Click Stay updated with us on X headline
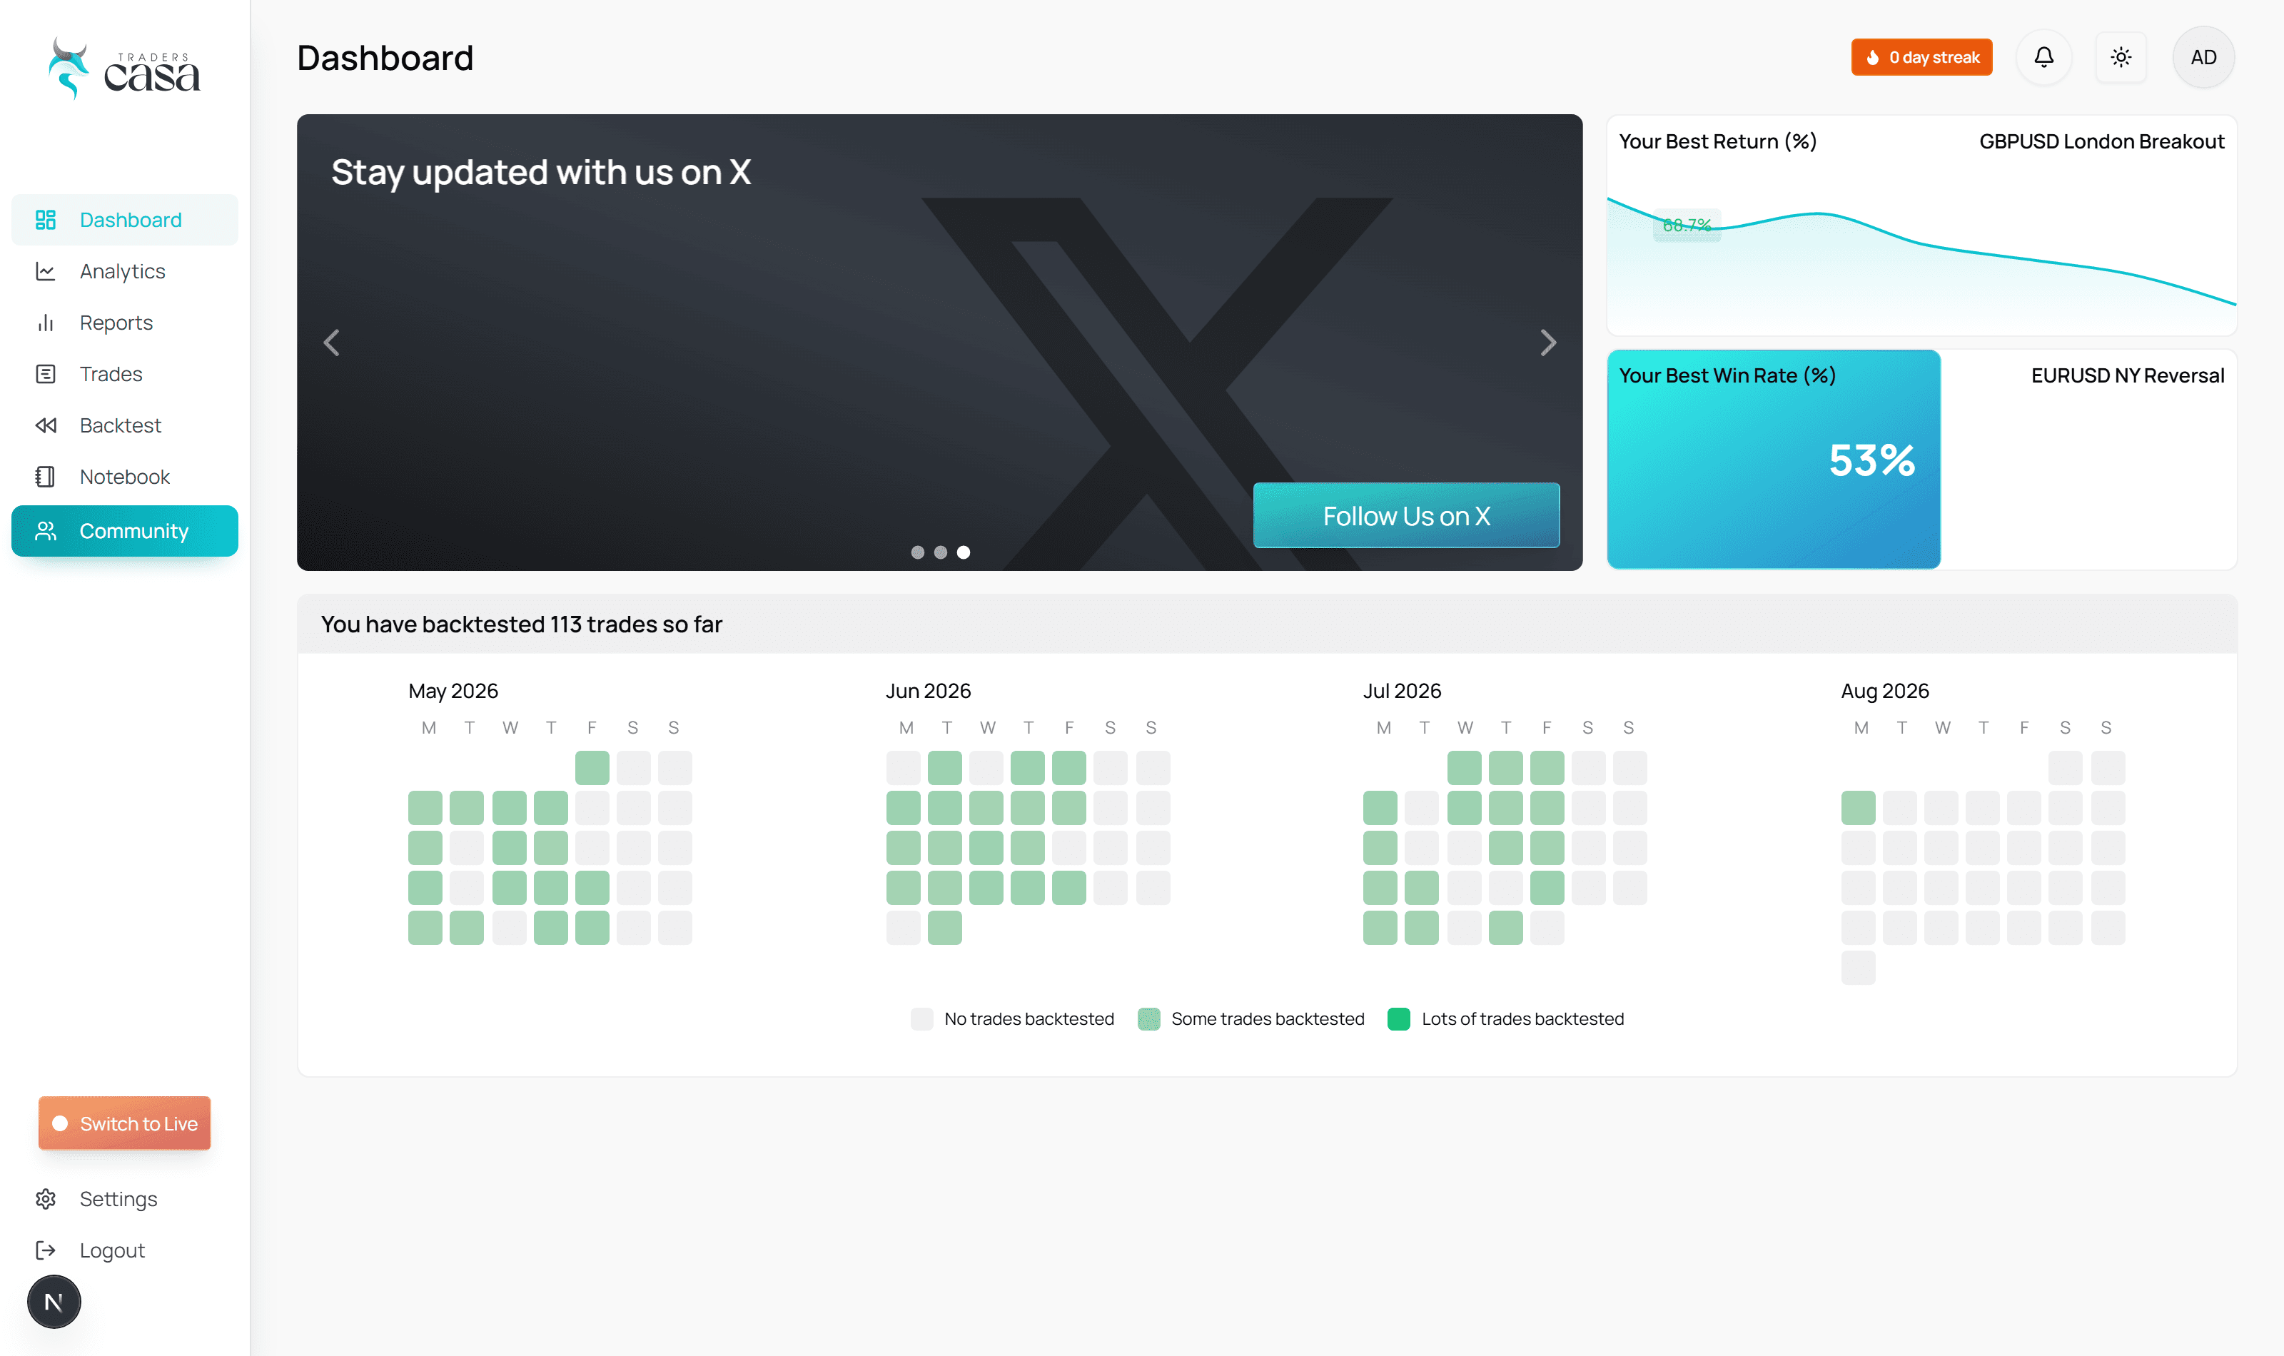The image size is (2284, 1356). 541,173
